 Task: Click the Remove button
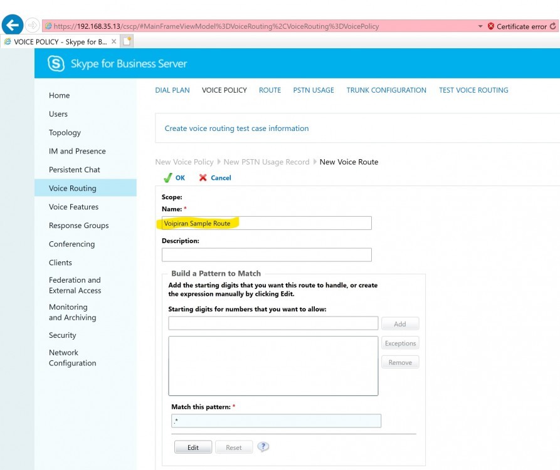click(400, 362)
